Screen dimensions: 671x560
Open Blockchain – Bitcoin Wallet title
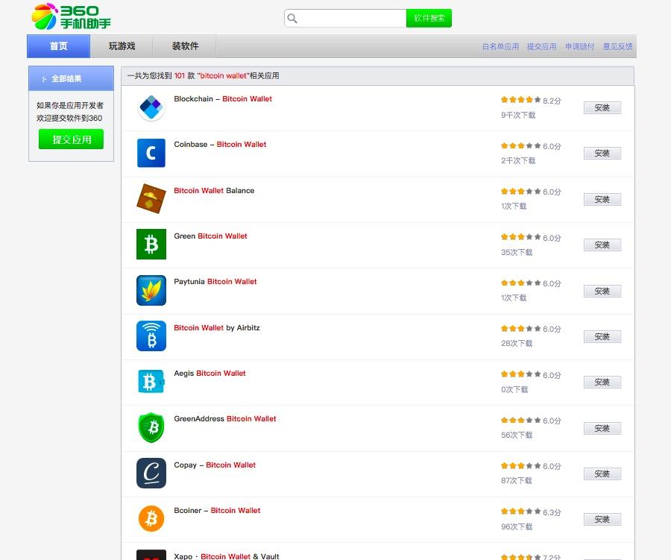coord(222,99)
